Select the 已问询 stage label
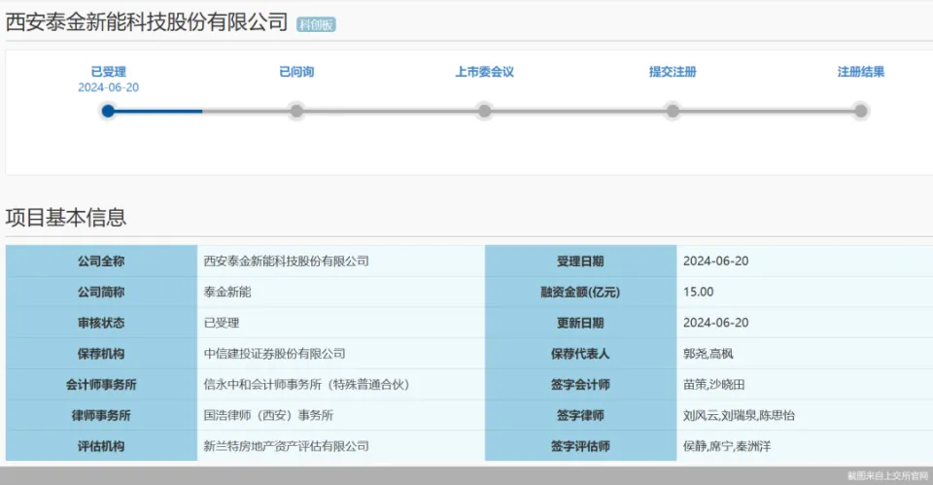Image resolution: width=933 pixels, height=485 pixels. click(x=296, y=72)
